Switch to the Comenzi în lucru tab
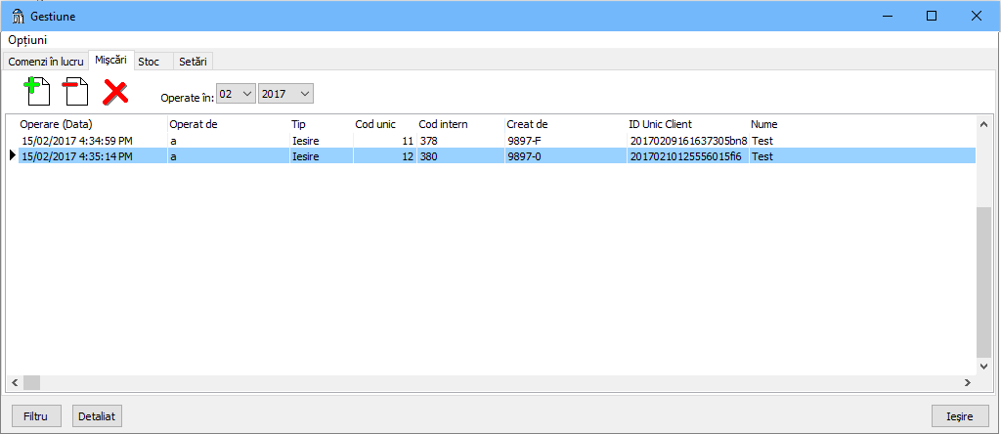 [46, 61]
